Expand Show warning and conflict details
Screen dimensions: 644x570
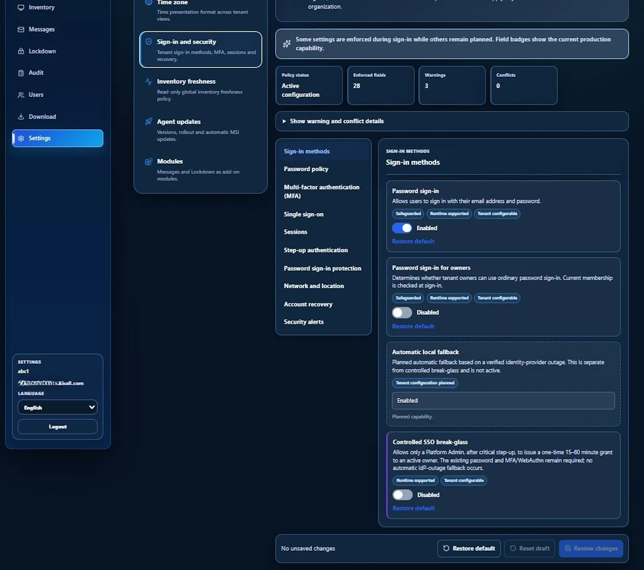point(452,121)
